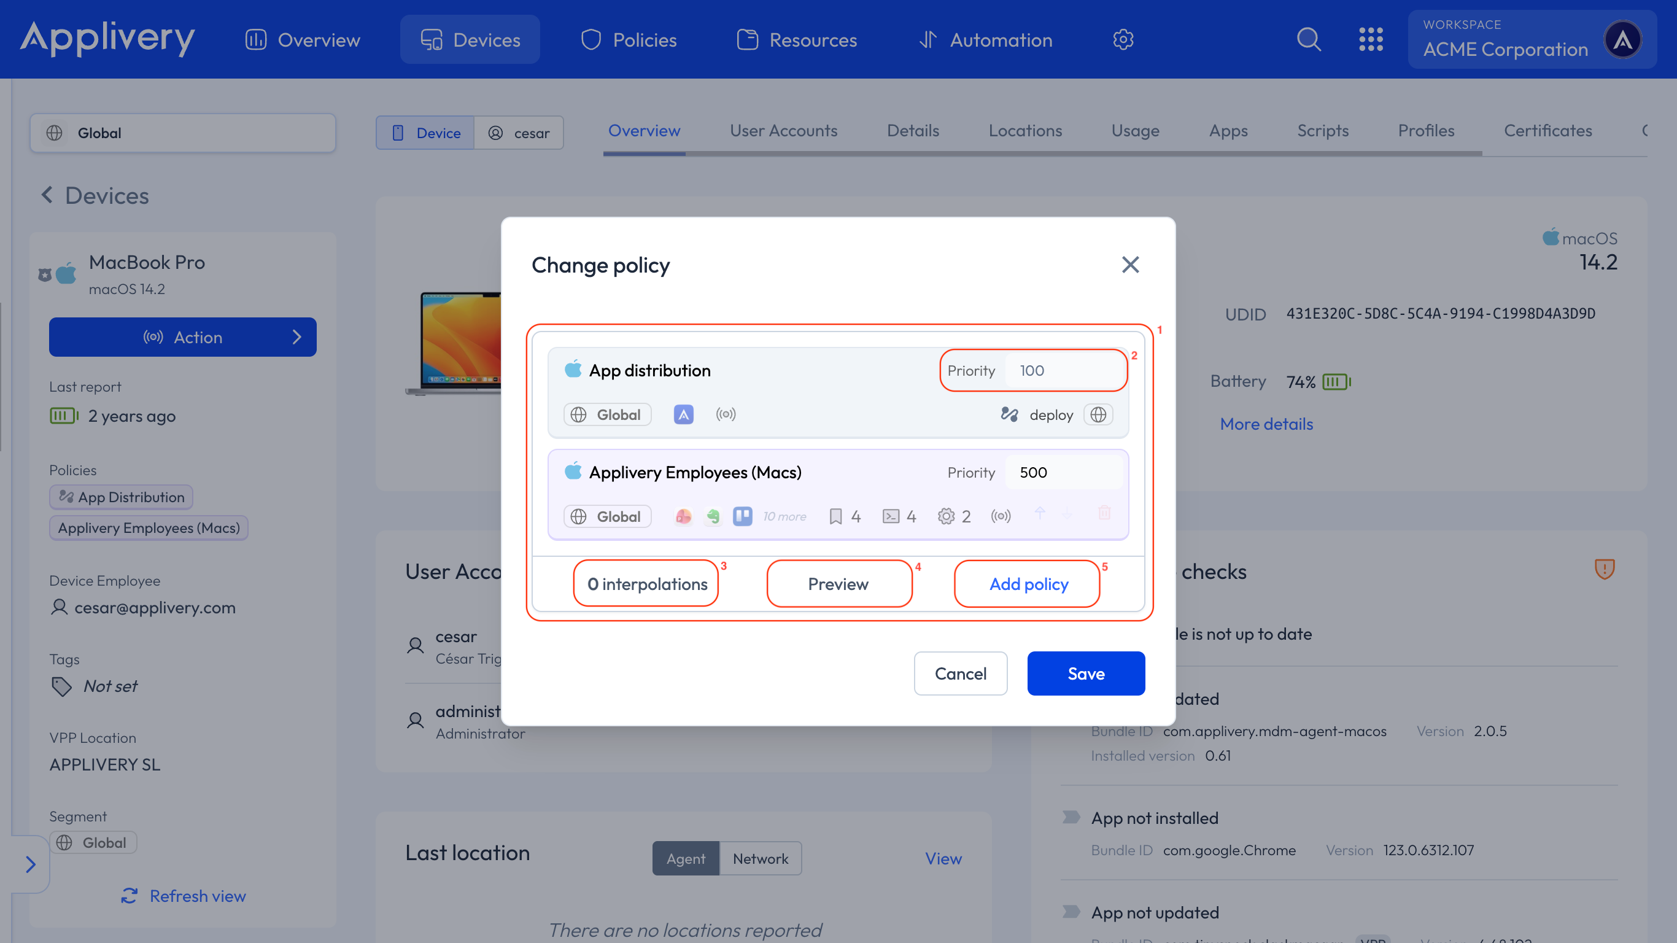Click the Add policy button
The image size is (1677, 943).
(x=1028, y=583)
